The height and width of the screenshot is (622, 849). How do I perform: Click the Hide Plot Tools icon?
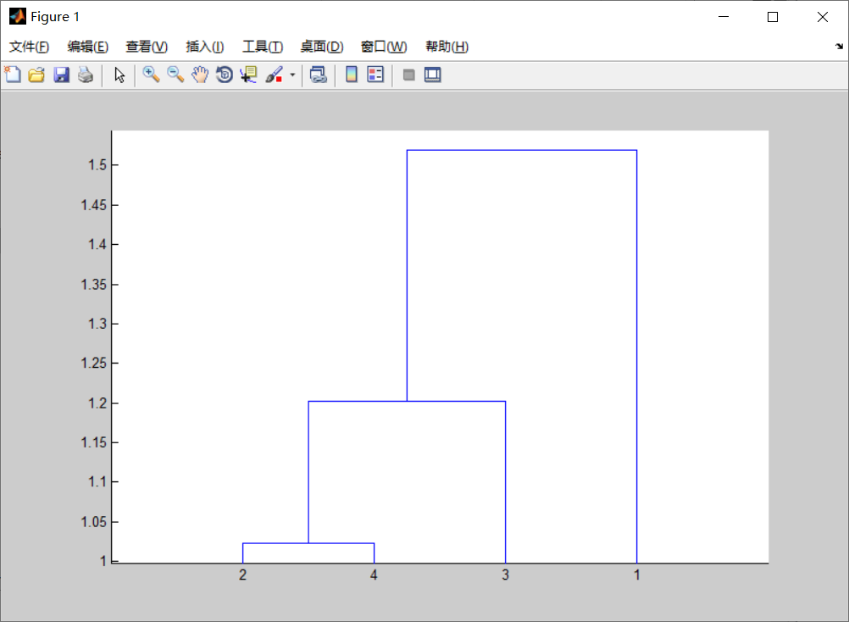click(x=408, y=75)
